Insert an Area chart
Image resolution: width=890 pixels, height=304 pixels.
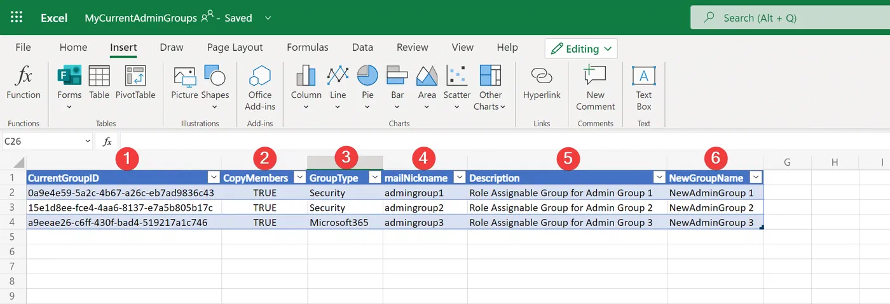pos(427,76)
